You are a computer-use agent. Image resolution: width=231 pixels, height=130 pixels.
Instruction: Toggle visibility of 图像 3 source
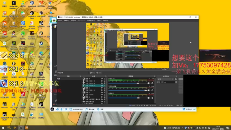pyautogui.click(x=102, y=92)
